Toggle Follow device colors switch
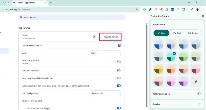 tap(199, 94)
